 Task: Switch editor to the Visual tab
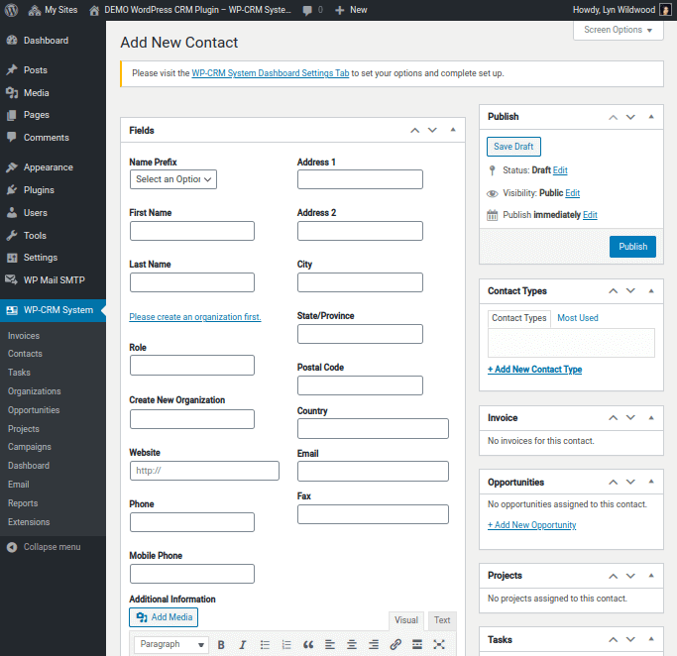point(406,620)
